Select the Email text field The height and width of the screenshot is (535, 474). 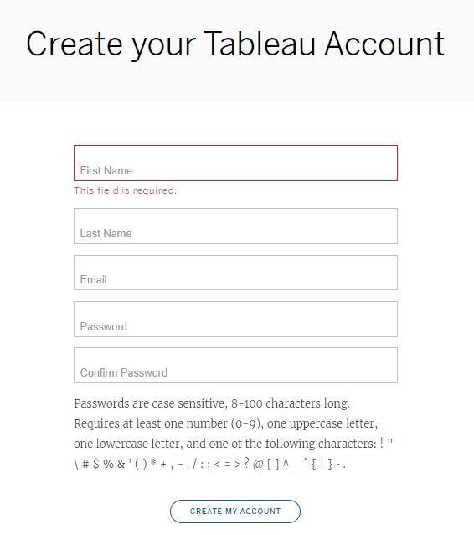click(x=235, y=273)
